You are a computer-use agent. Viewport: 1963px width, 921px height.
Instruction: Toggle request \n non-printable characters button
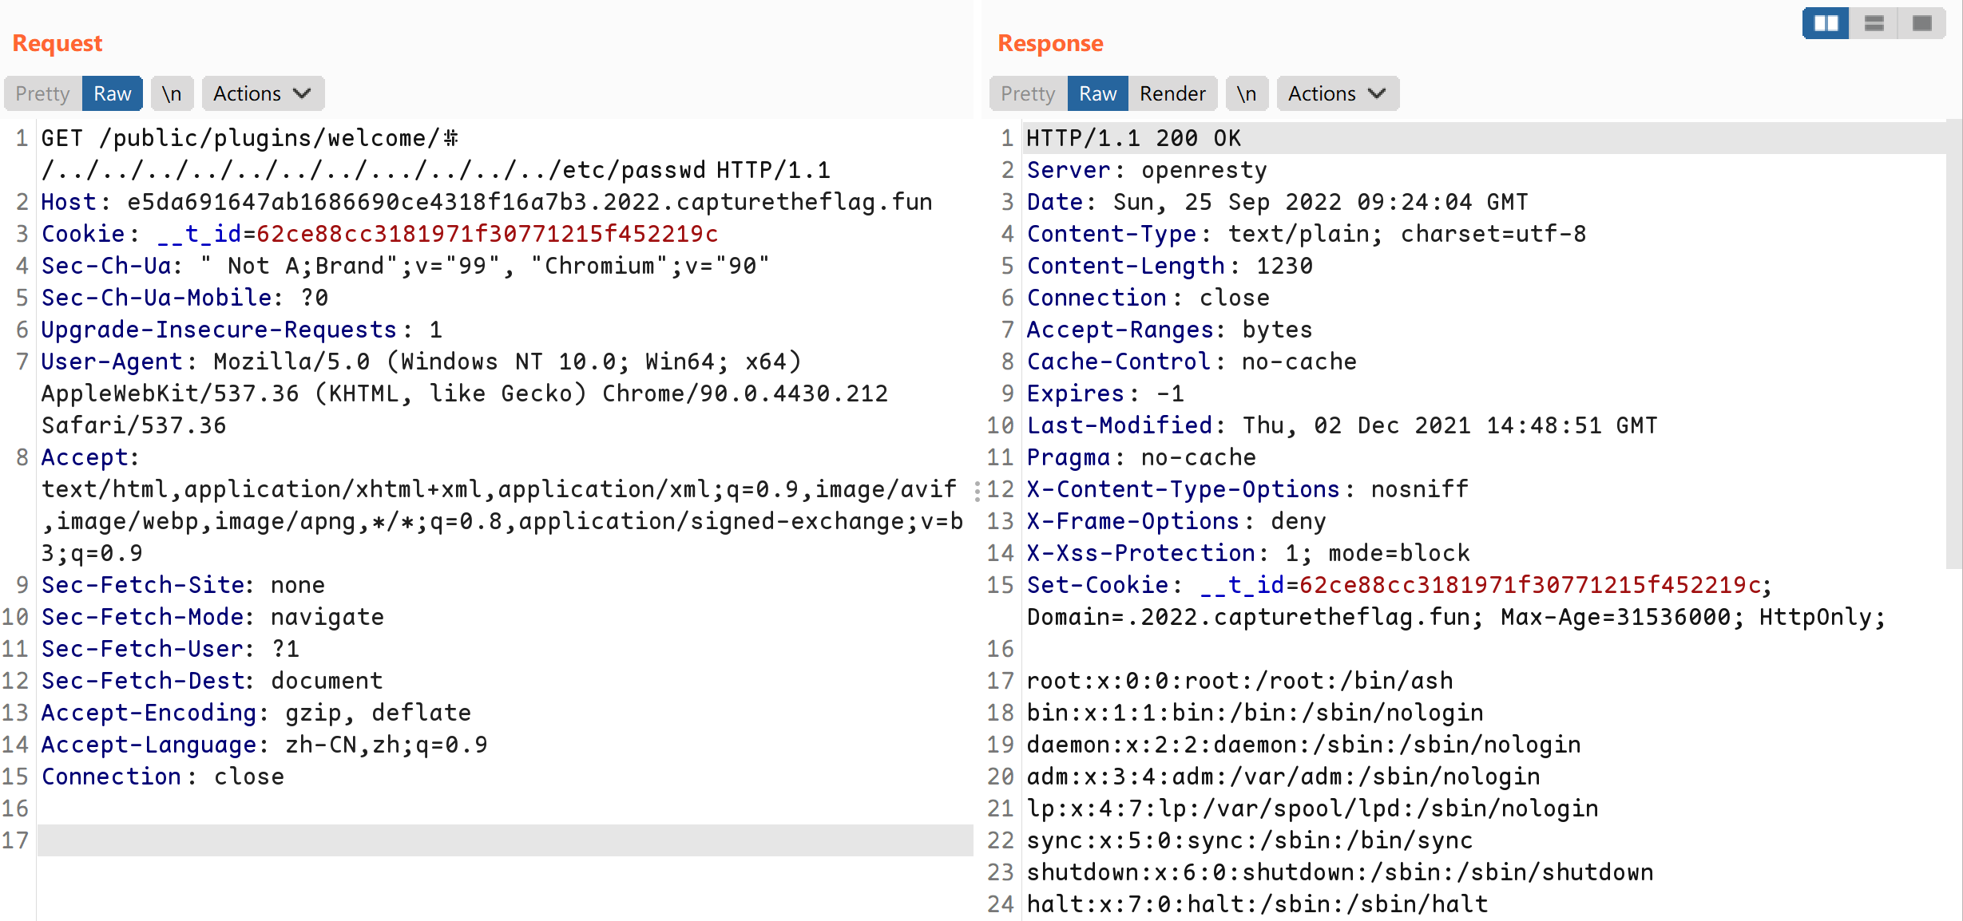[172, 93]
